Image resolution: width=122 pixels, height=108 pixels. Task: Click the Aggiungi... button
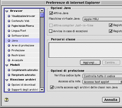90,62
